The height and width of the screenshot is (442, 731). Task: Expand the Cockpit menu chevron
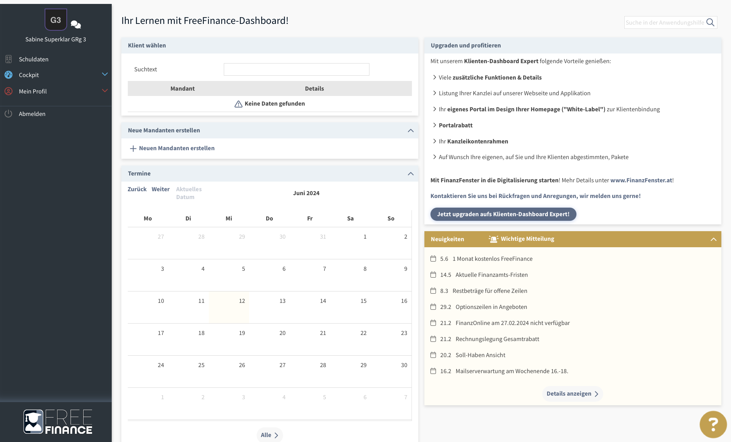tap(105, 74)
